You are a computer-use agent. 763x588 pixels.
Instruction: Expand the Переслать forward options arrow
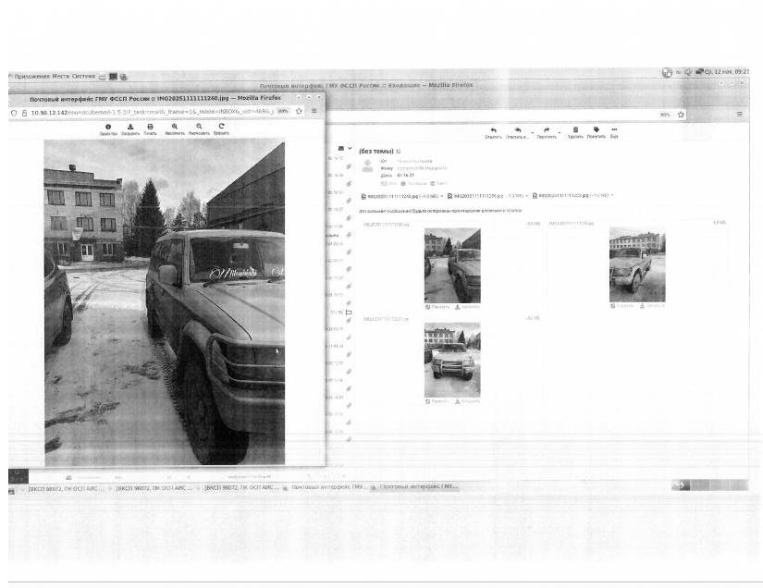click(558, 131)
